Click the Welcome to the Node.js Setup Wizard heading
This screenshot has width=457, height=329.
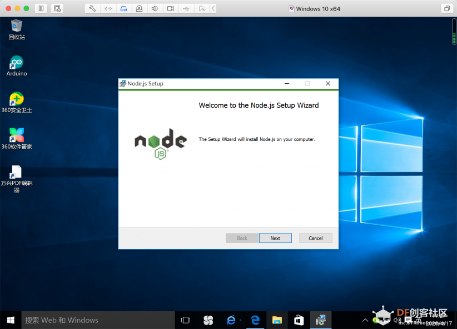point(259,105)
